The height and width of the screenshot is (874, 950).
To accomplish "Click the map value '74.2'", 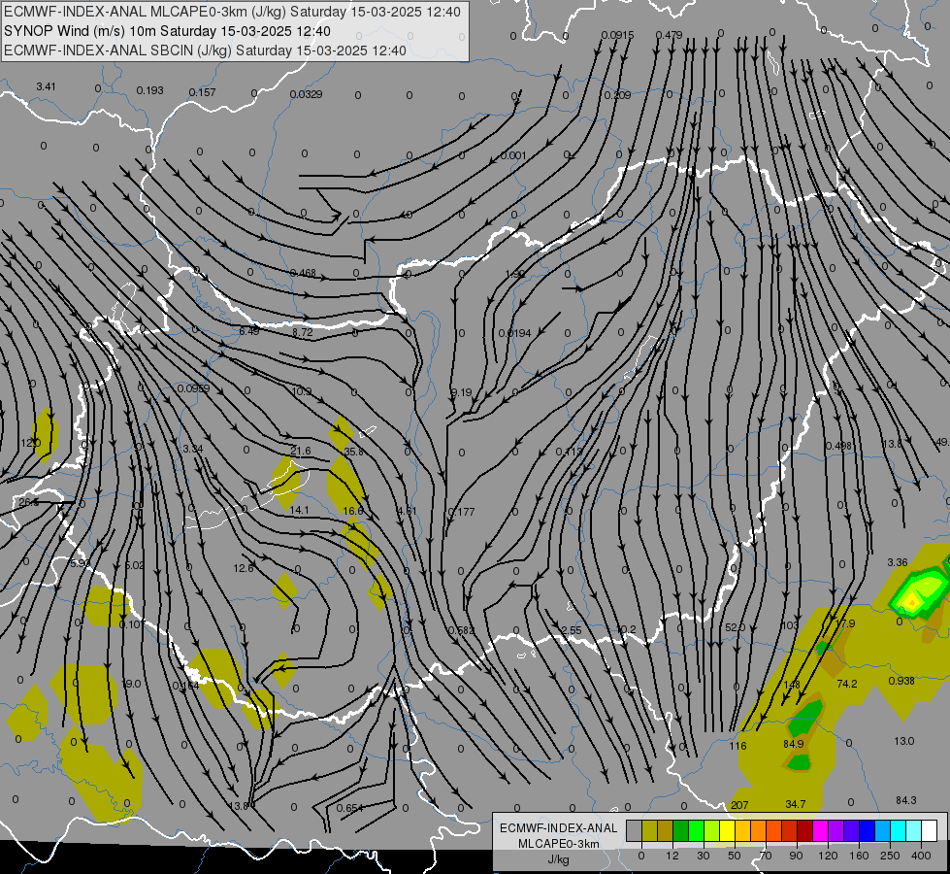I will point(847,684).
